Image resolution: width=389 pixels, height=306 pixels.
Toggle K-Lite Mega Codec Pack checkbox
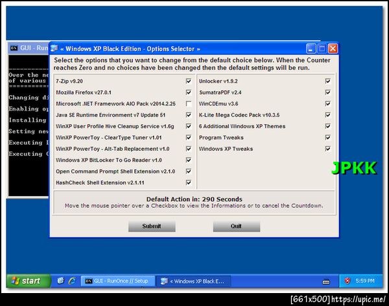(327, 115)
